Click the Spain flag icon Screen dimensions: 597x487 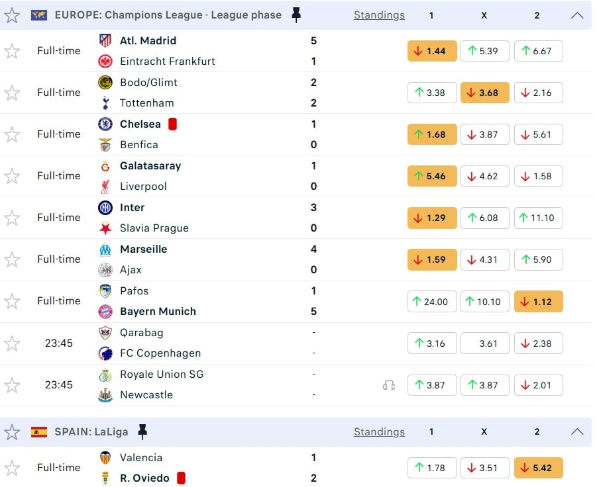coord(39,432)
